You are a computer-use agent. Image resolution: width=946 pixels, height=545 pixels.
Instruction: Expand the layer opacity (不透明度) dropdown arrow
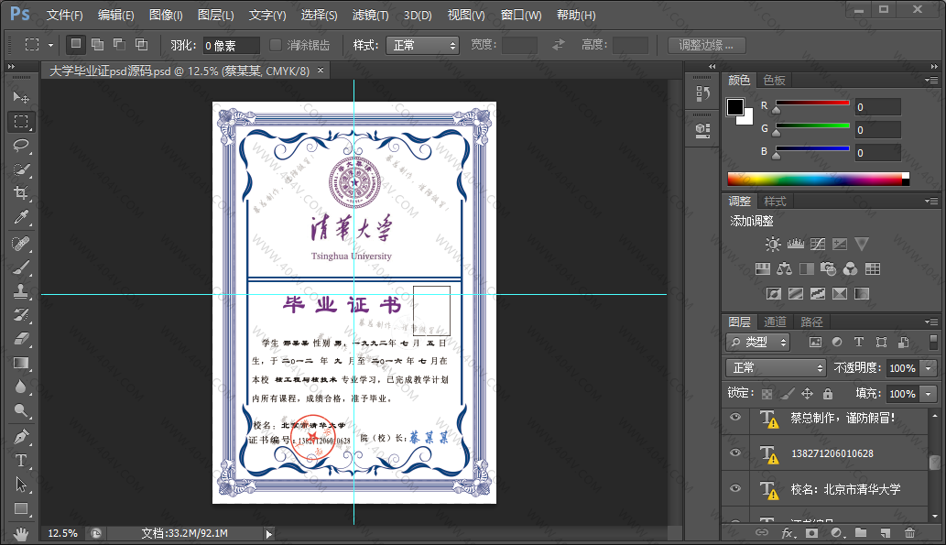929,367
